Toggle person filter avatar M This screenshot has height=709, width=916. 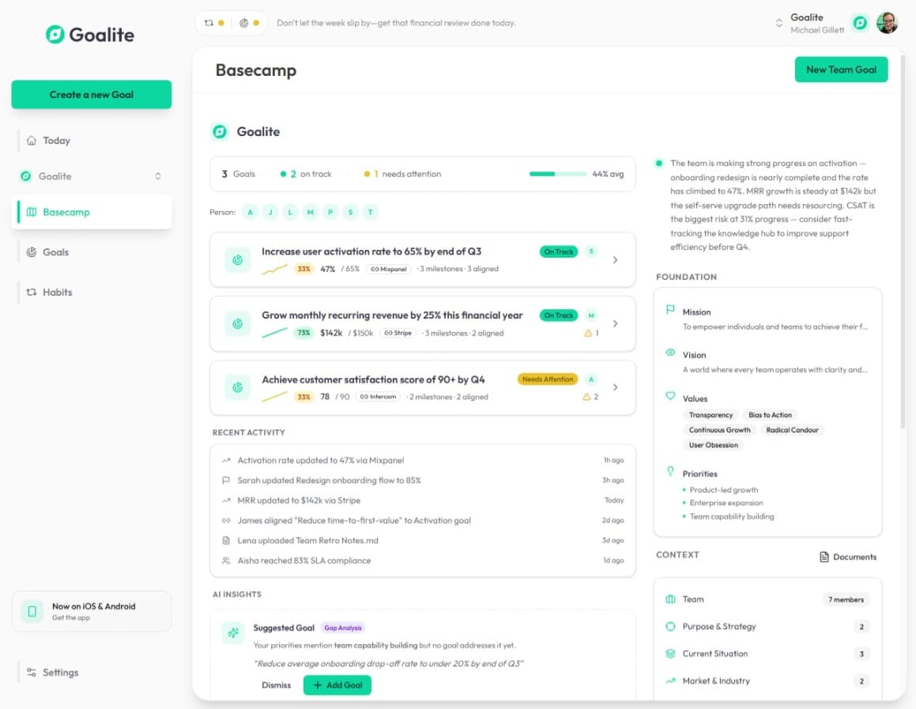point(310,212)
